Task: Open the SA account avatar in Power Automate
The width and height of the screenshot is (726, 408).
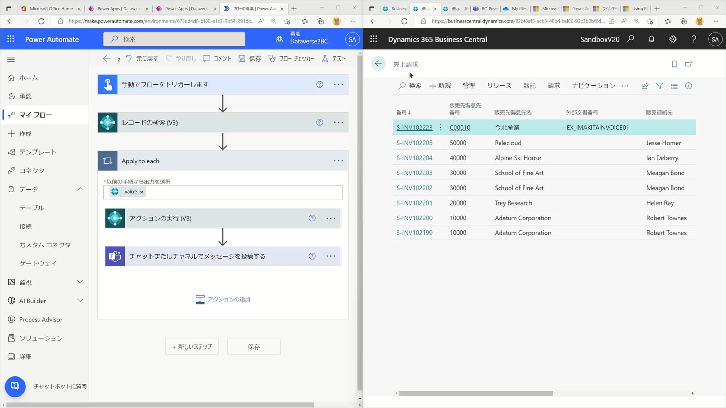Action: (x=352, y=39)
